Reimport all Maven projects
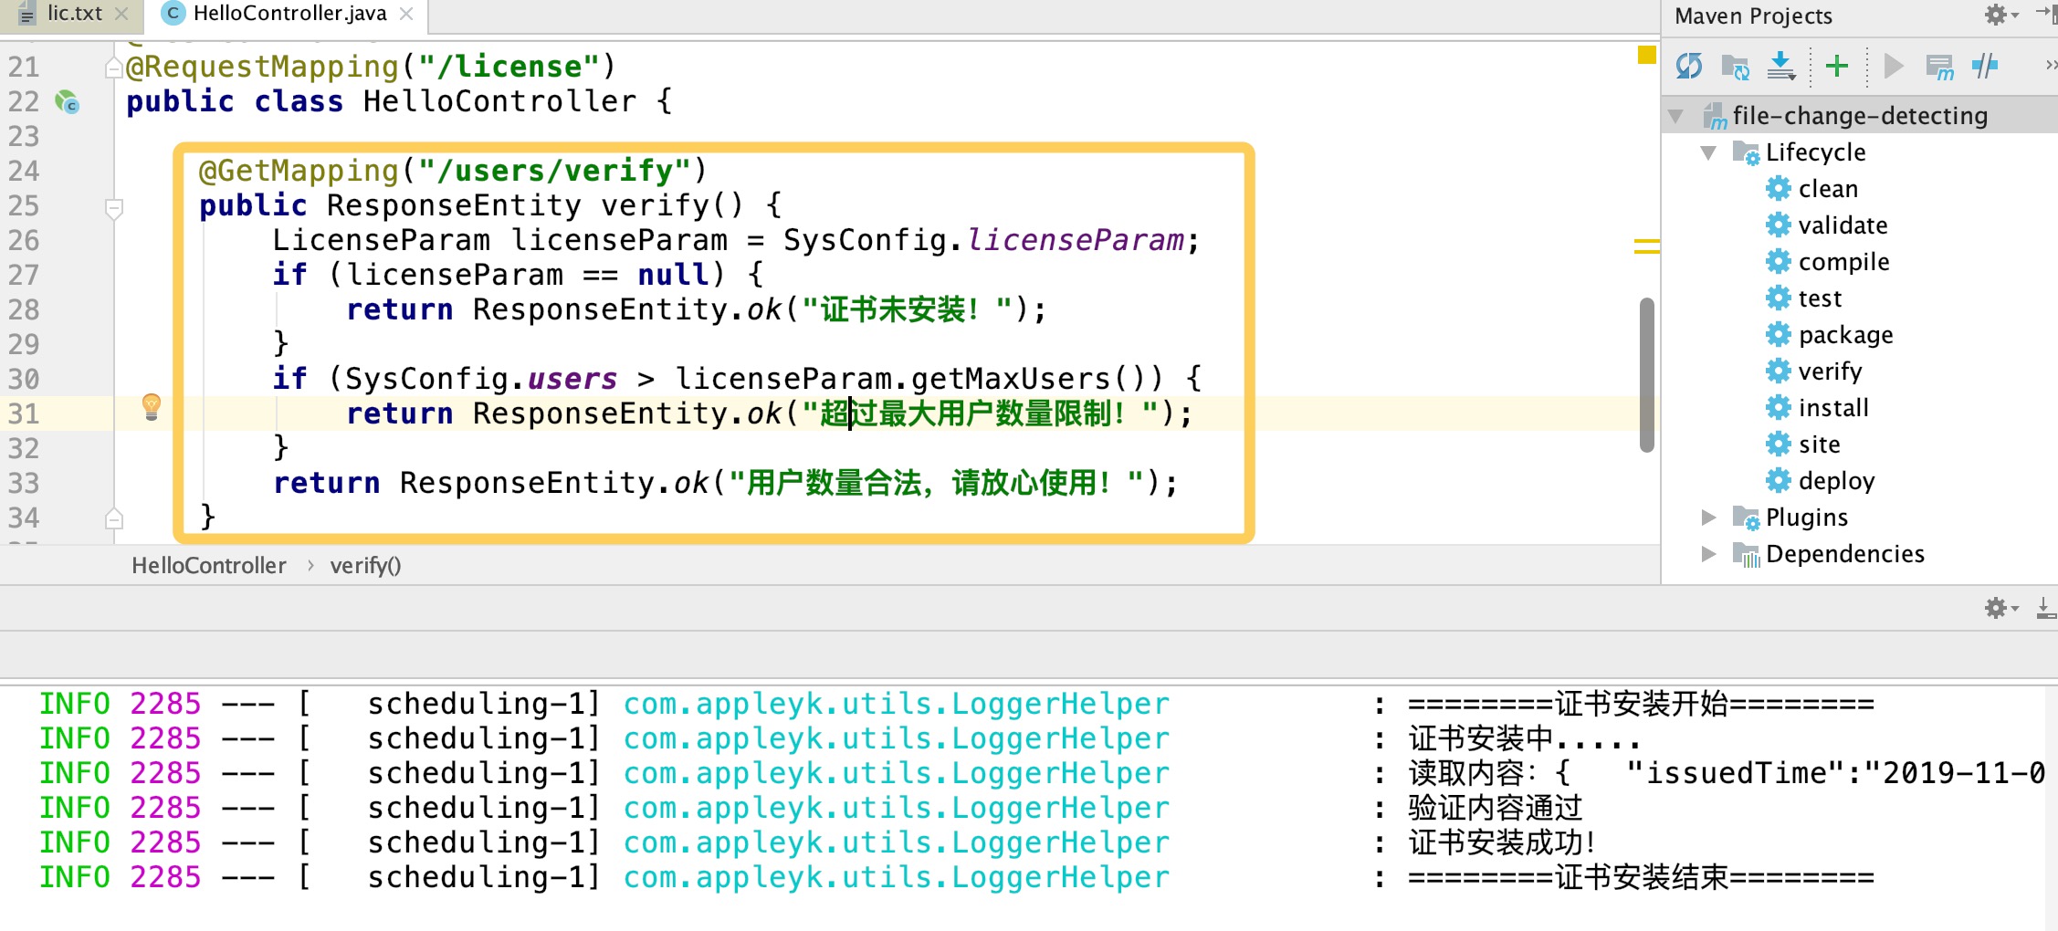Viewport: 2058px width, 931px height. [1688, 66]
